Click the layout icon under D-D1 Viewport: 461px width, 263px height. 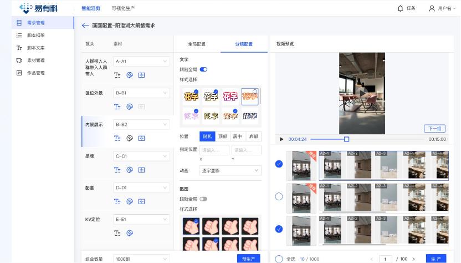pos(141,201)
